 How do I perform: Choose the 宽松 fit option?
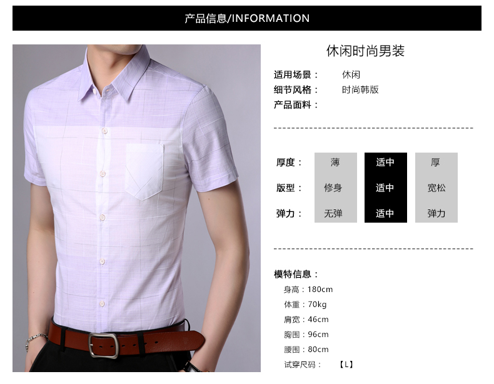tap(436, 188)
